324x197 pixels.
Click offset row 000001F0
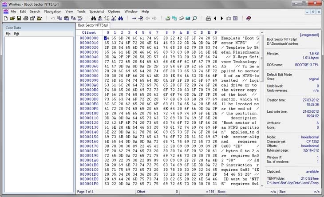point(89,184)
